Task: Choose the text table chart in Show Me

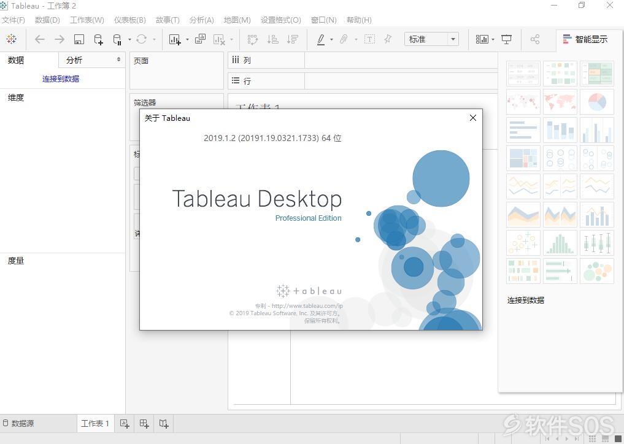Action: 523,73
